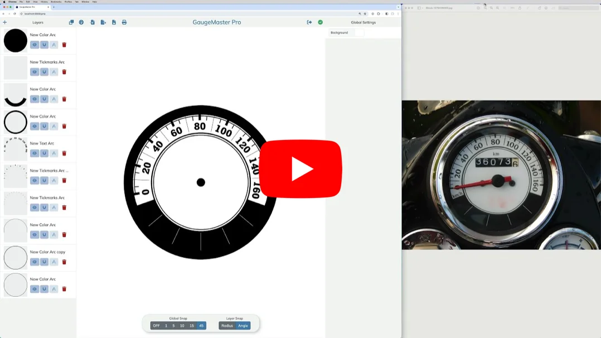Click the motorcycle speedometer photo in Preview
The image size is (601, 338).
tap(501, 175)
